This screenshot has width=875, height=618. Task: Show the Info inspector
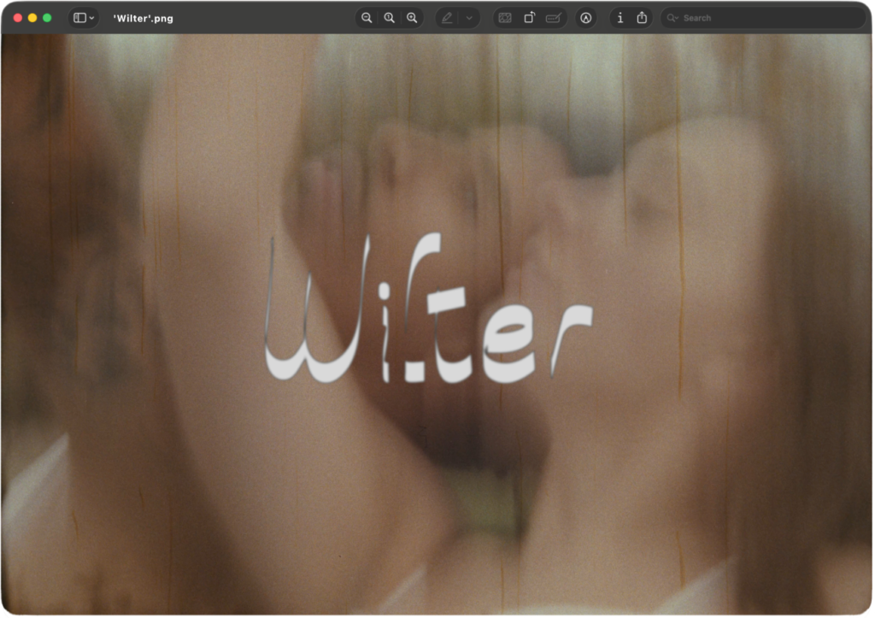pos(620,18)
